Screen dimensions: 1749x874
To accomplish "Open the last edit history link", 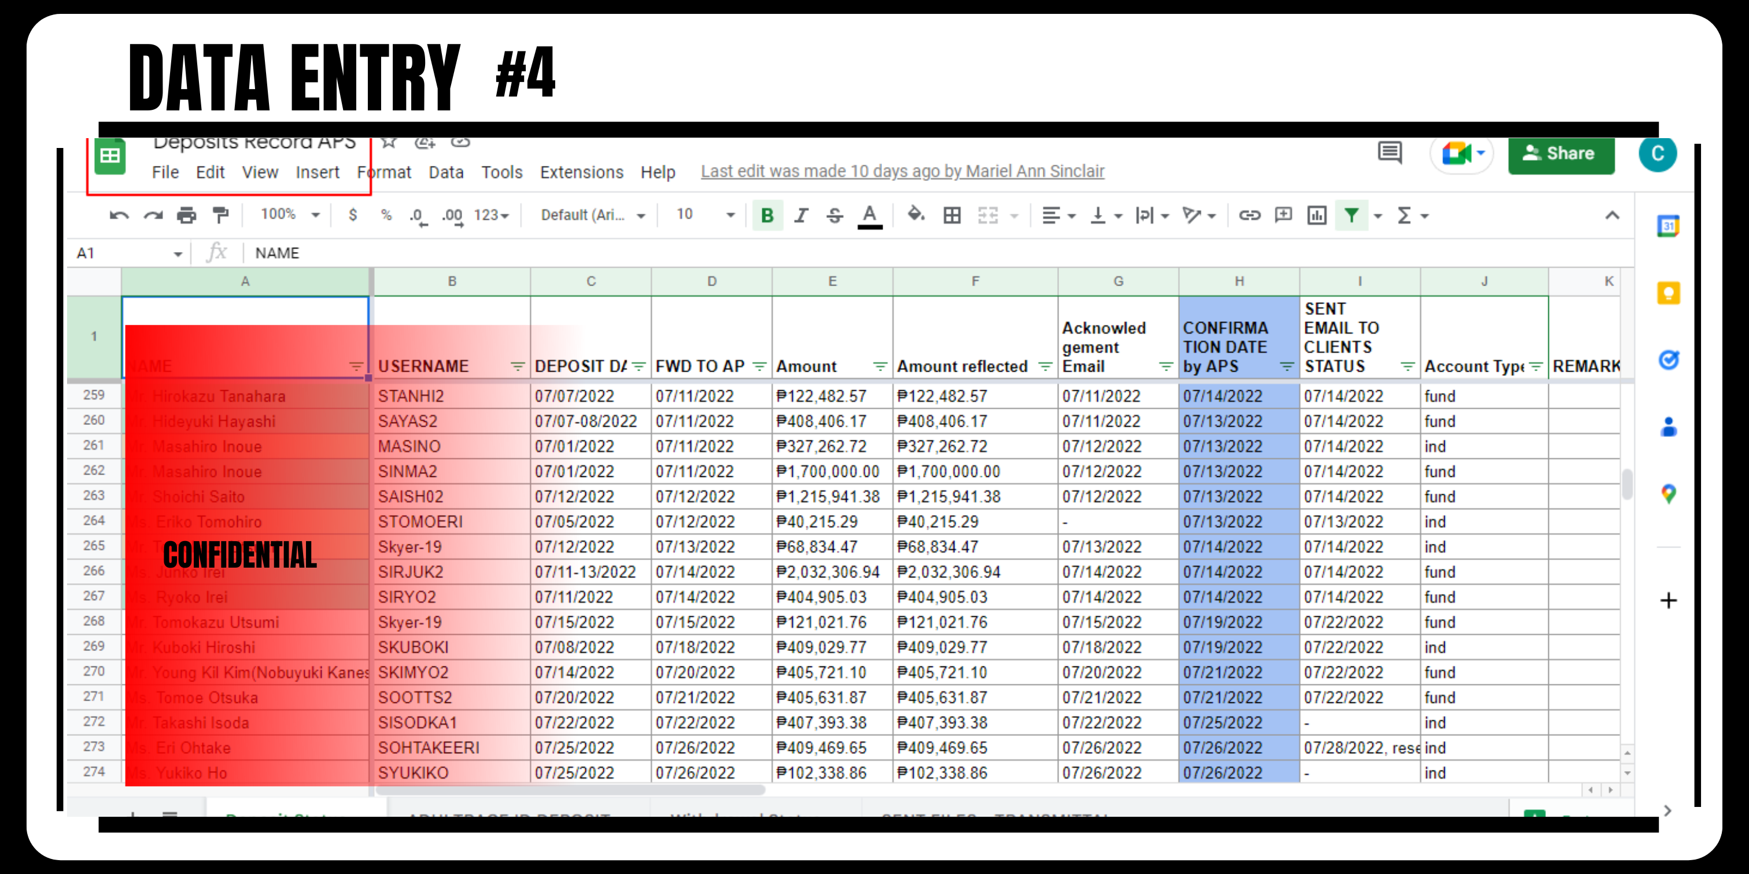I will 902,172.
